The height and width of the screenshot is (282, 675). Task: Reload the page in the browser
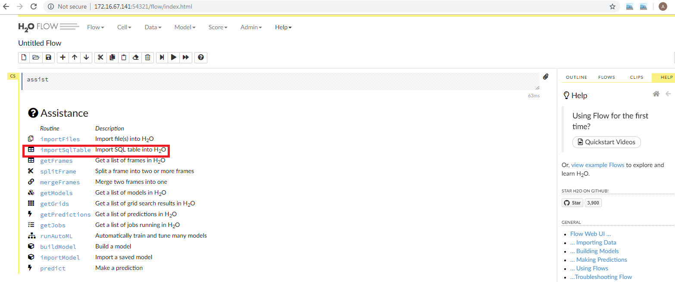(x=34, y=6)
